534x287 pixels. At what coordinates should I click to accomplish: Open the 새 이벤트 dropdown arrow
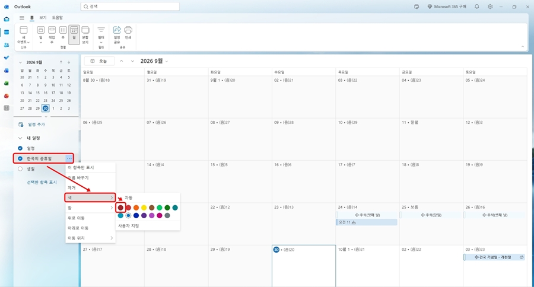point(28,42)
